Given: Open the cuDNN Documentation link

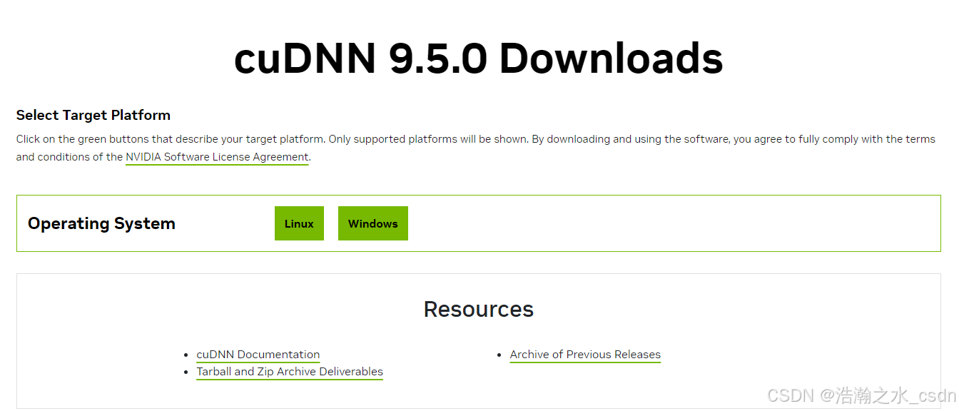Looking at the screenshot, I should pos(258,355).
